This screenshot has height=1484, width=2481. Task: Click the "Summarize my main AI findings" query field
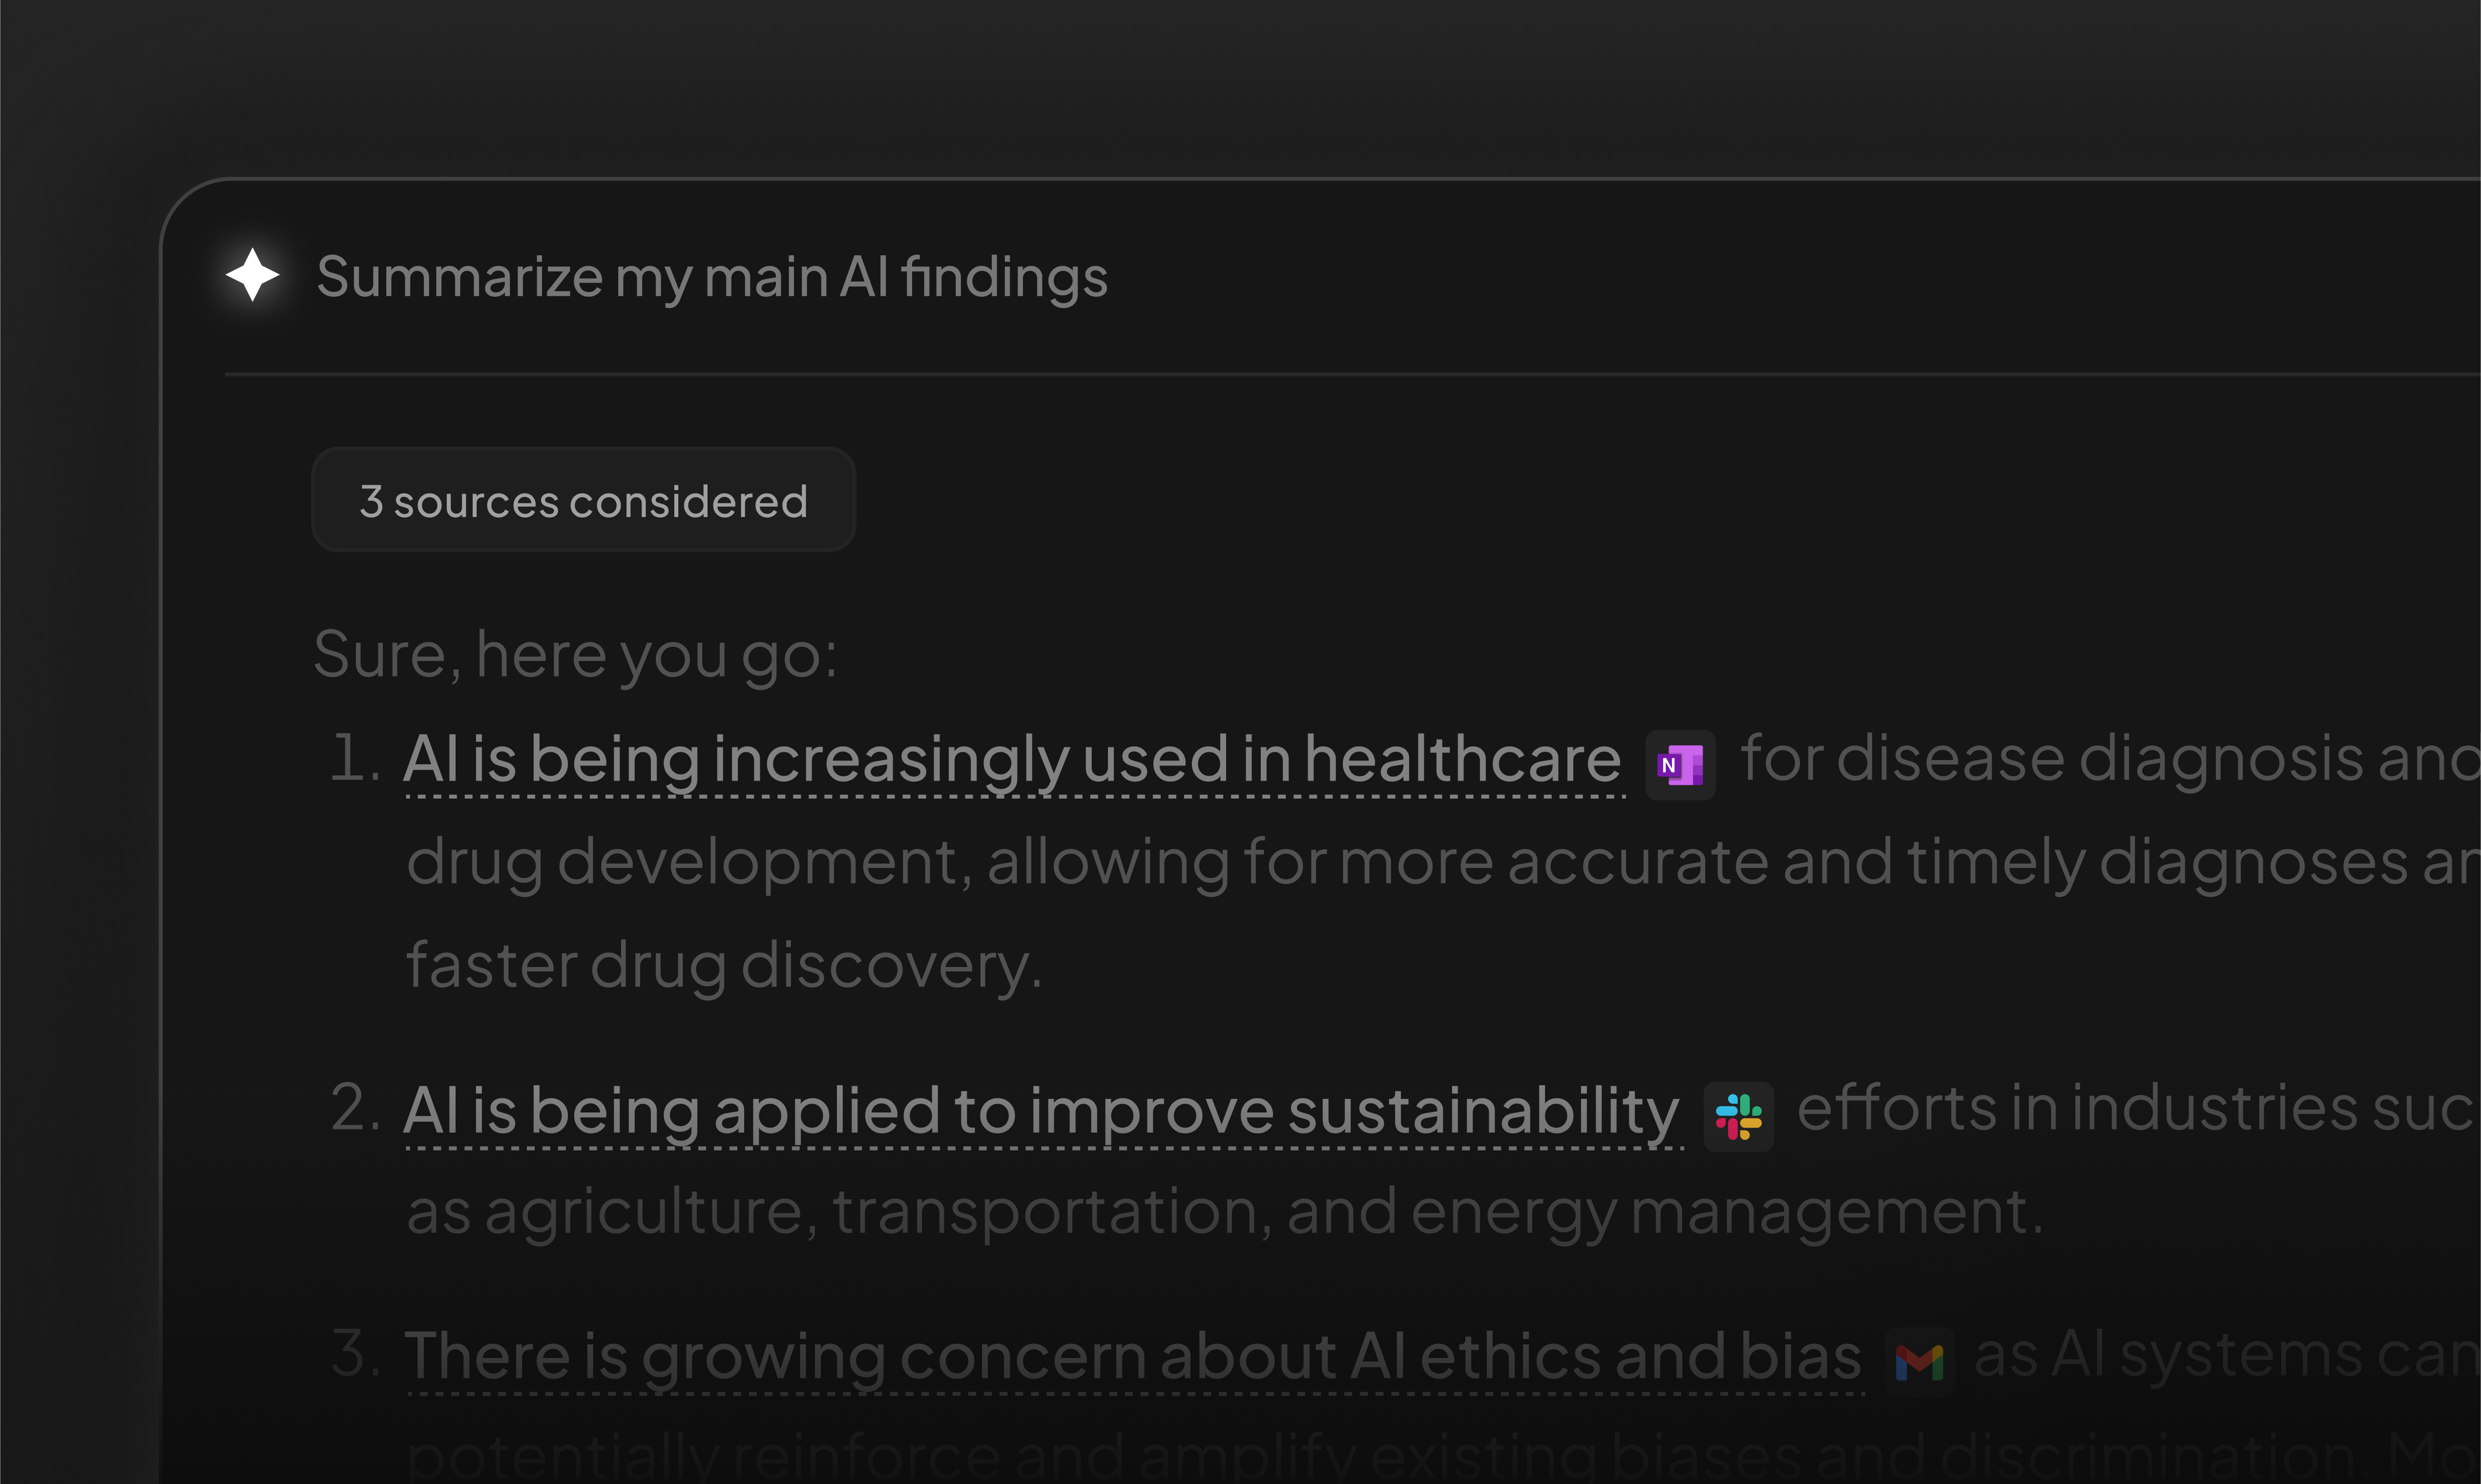tap(712, 277)
